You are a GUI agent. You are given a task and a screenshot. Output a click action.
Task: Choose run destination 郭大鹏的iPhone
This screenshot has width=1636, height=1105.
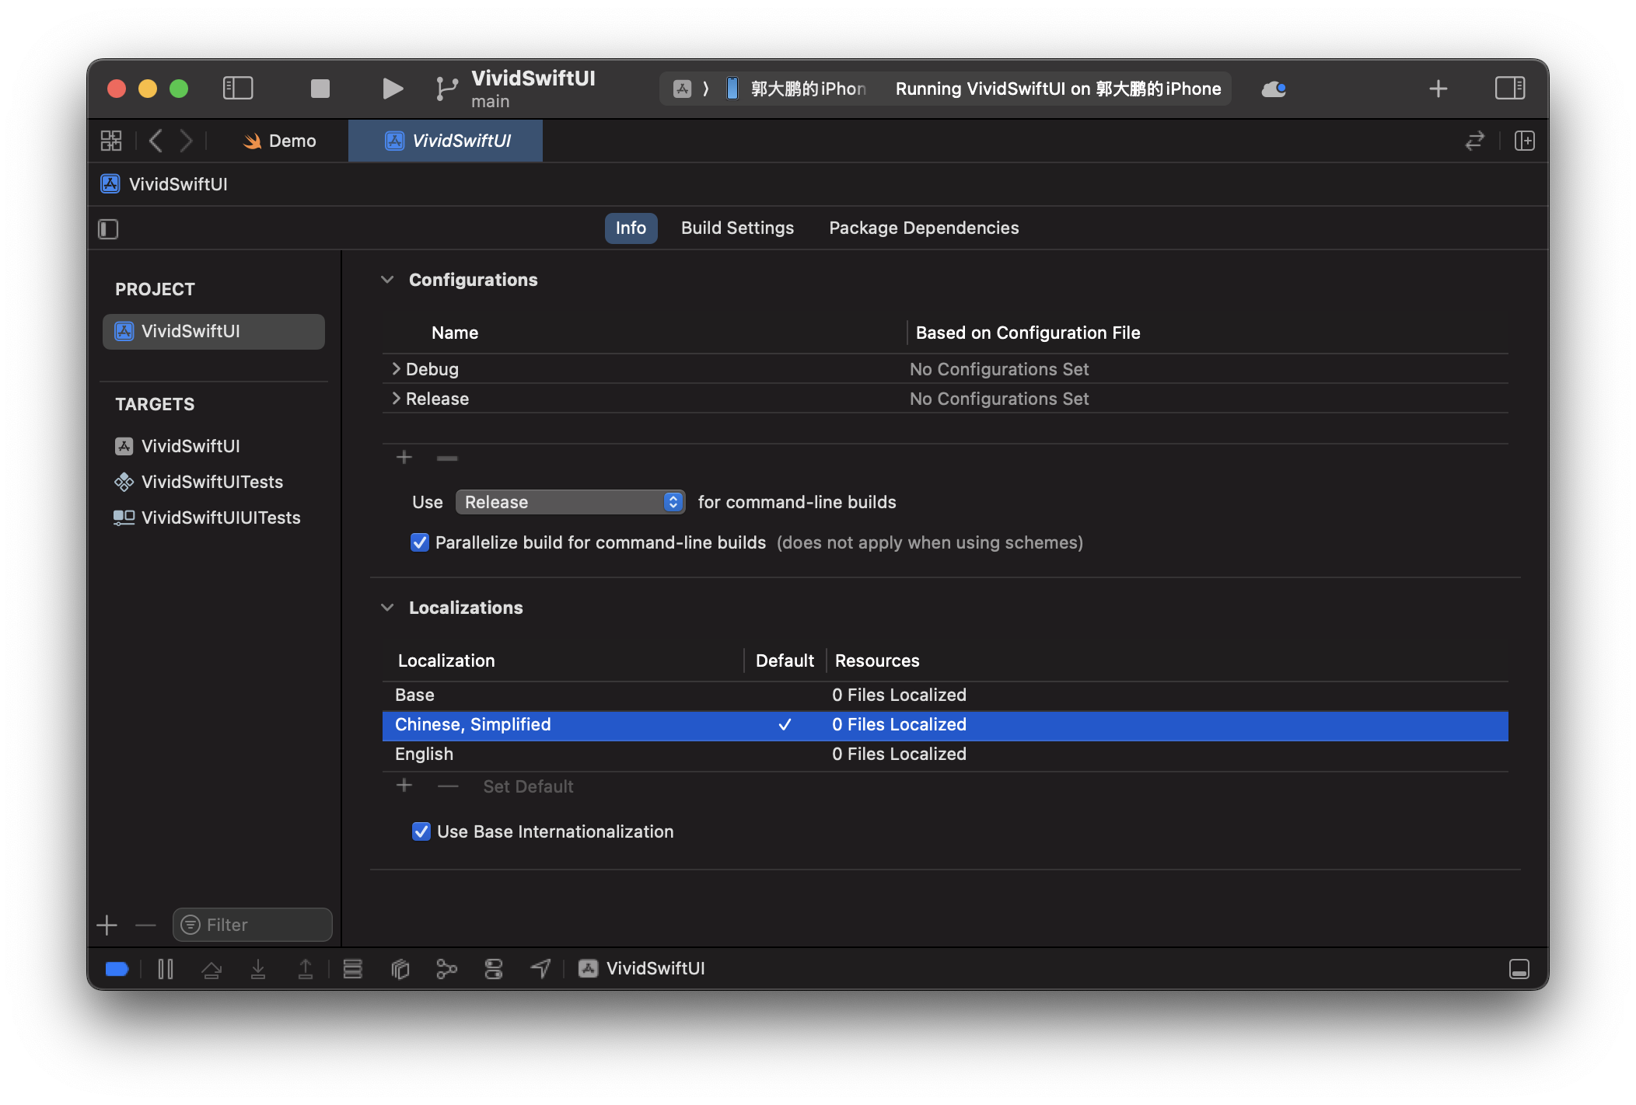(x=797, y=89)
